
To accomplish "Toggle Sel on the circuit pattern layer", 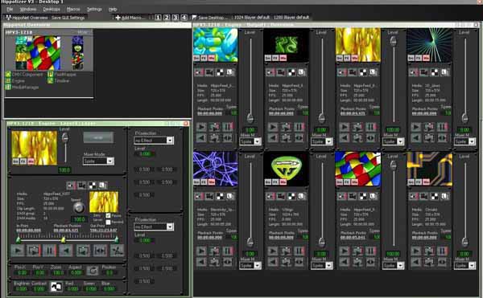I will click(x=411, y=182).
